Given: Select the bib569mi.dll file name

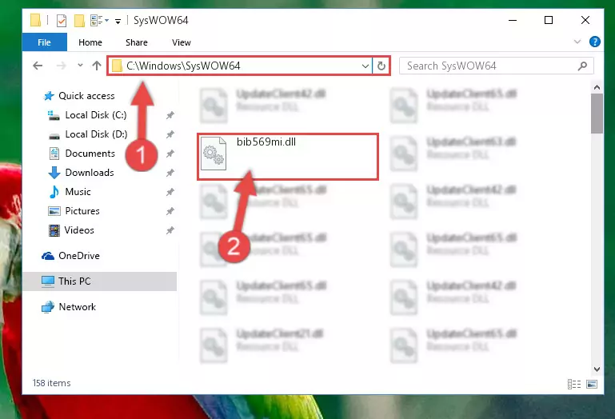Looking at the screenshot, I should (x=266, y=142).
